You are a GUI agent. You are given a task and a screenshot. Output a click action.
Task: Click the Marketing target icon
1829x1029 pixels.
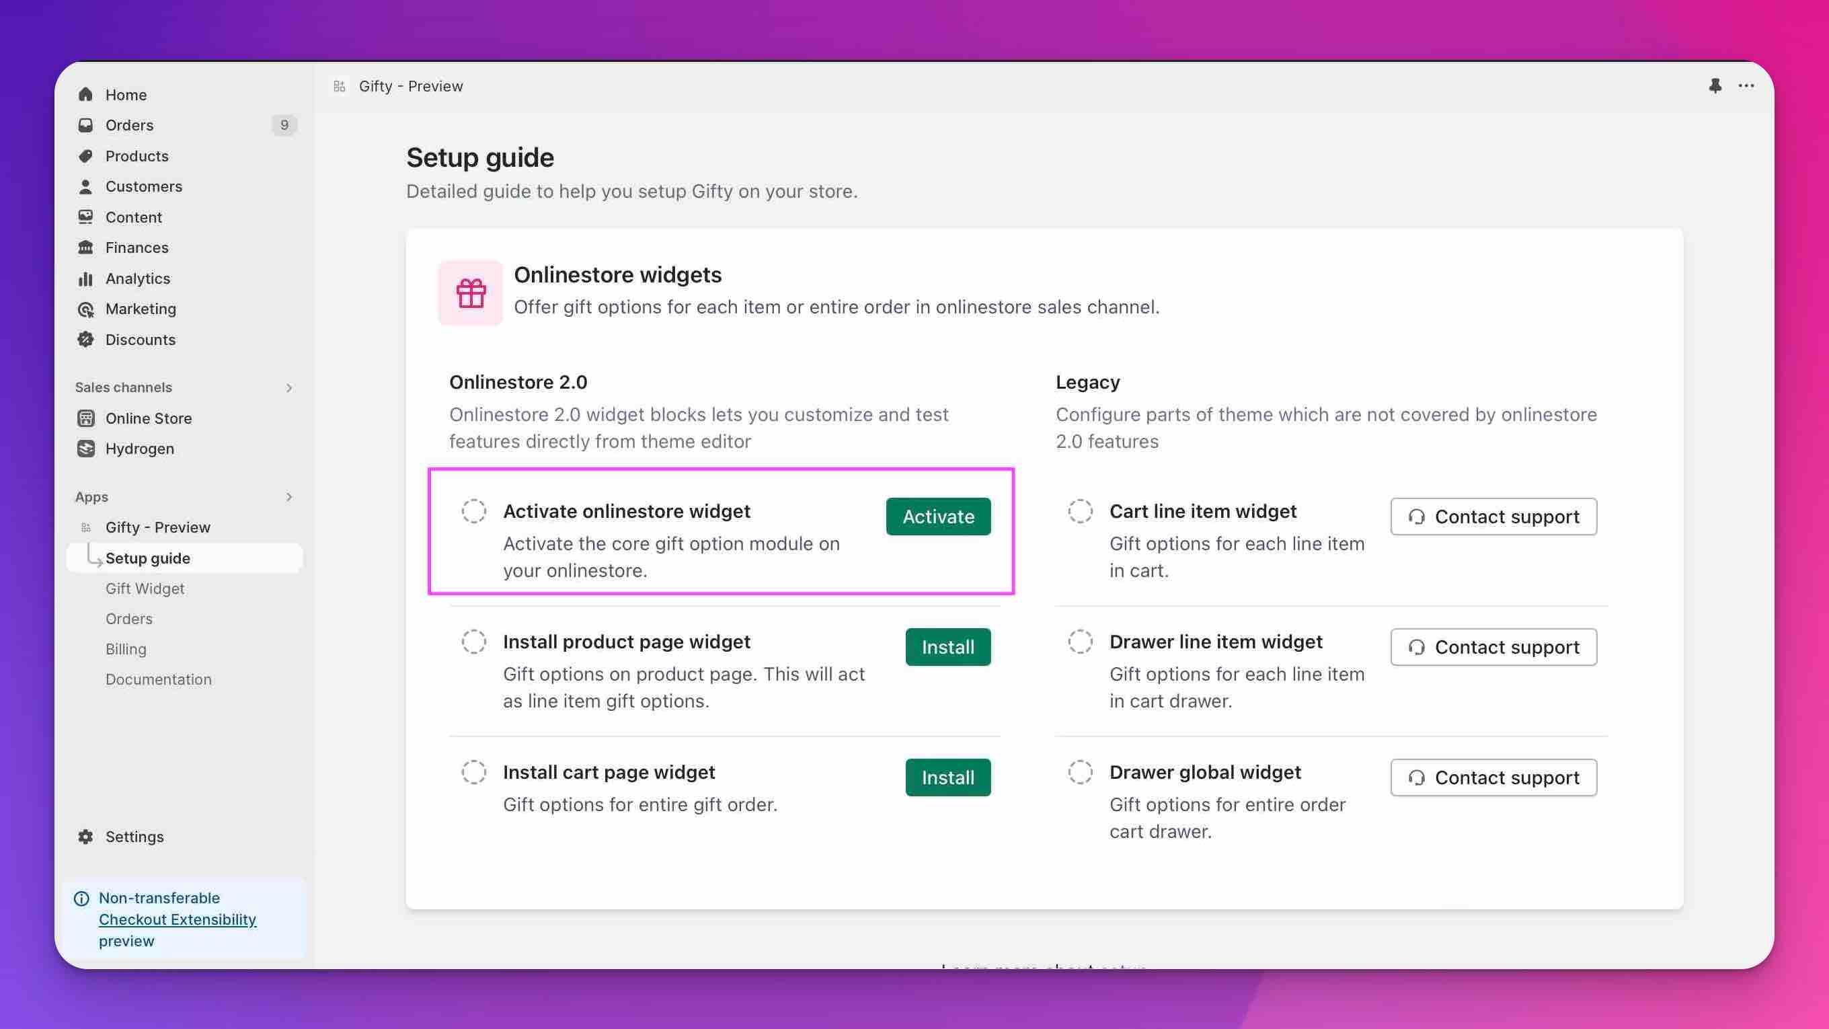(86, 309)
